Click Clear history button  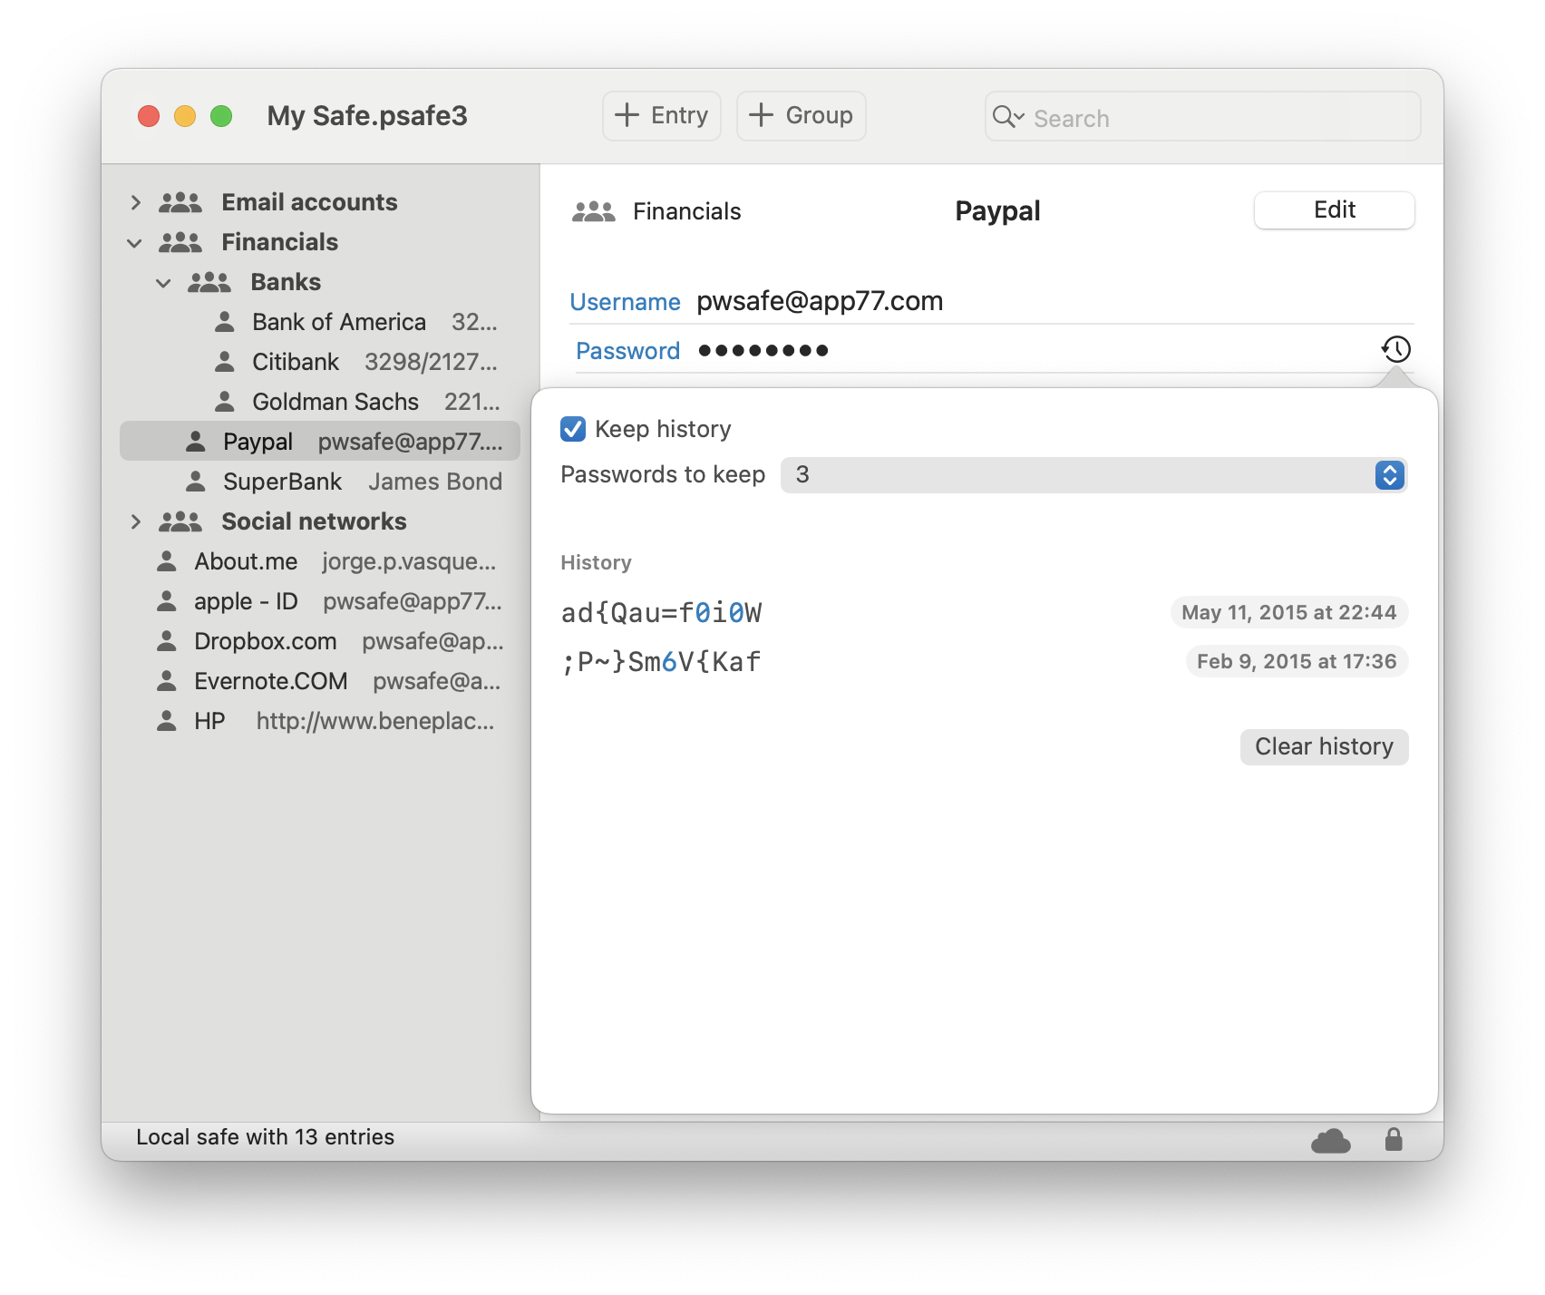click(x=1325, y=747)
